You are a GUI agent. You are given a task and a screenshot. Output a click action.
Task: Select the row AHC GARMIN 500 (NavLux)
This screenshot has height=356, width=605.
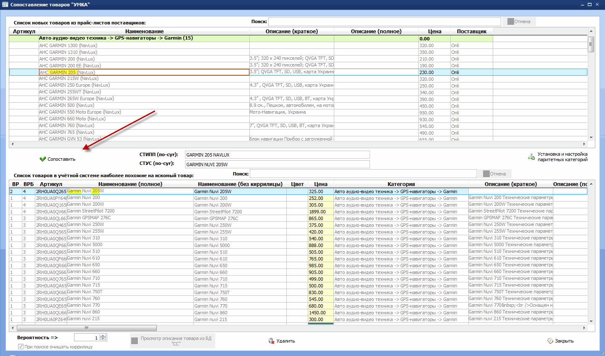tap(298, 106)
